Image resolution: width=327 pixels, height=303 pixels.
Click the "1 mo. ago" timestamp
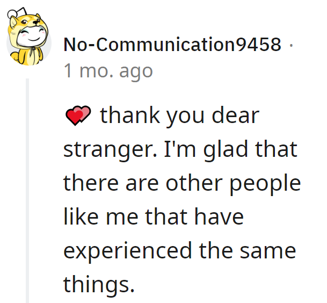click(x=108, y=71)
